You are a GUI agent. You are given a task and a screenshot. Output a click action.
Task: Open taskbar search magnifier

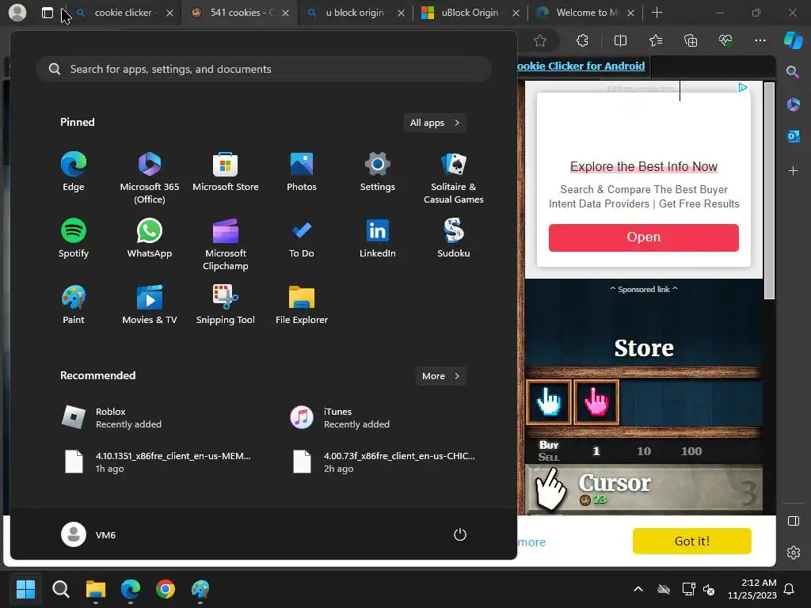tap(60, 589)
